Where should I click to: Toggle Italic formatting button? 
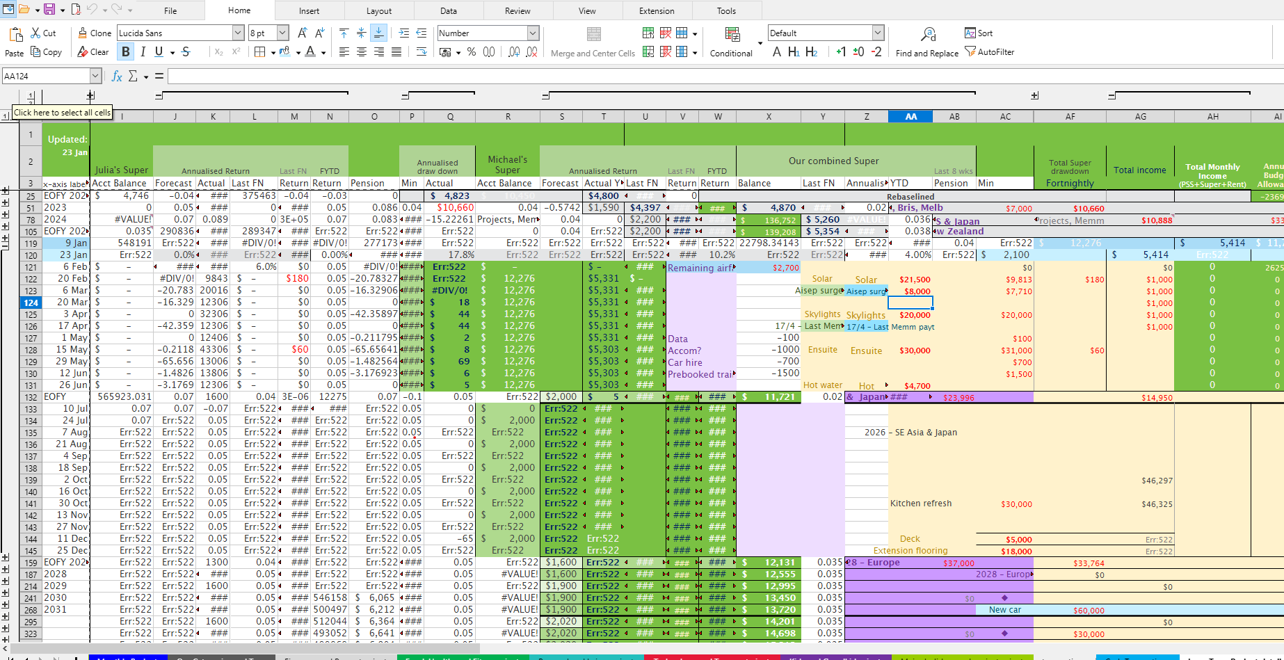pos(143,52)
